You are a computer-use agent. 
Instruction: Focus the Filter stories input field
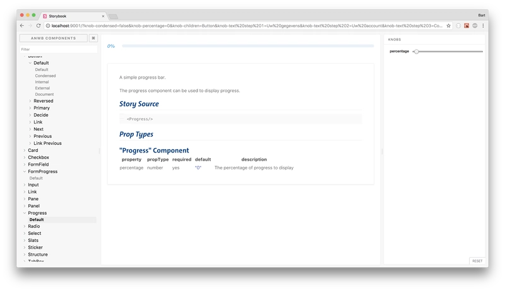coord(57,48)
